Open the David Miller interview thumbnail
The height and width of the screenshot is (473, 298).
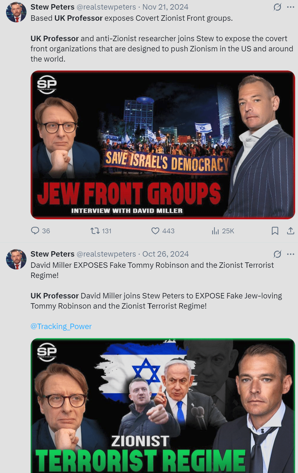[x=163, y=145]
